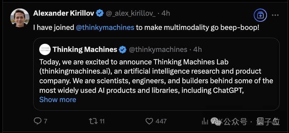Retweet the post using the repost icon
Image resolution: width=289 pixels, height=133 pixels.
click(x=93, y=121)
